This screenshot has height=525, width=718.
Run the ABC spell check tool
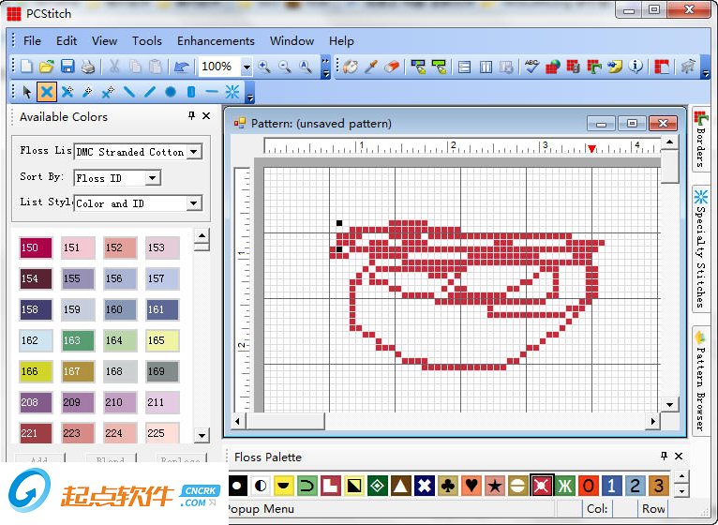point(531,67)
